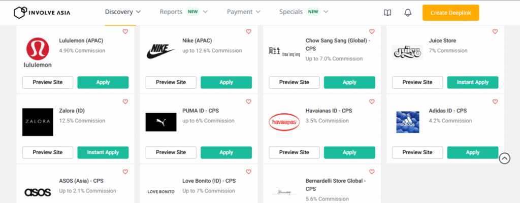Open the documentation book icon

387,13
